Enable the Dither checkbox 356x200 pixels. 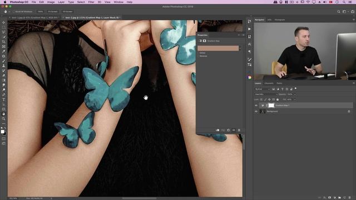coord(198,53)
